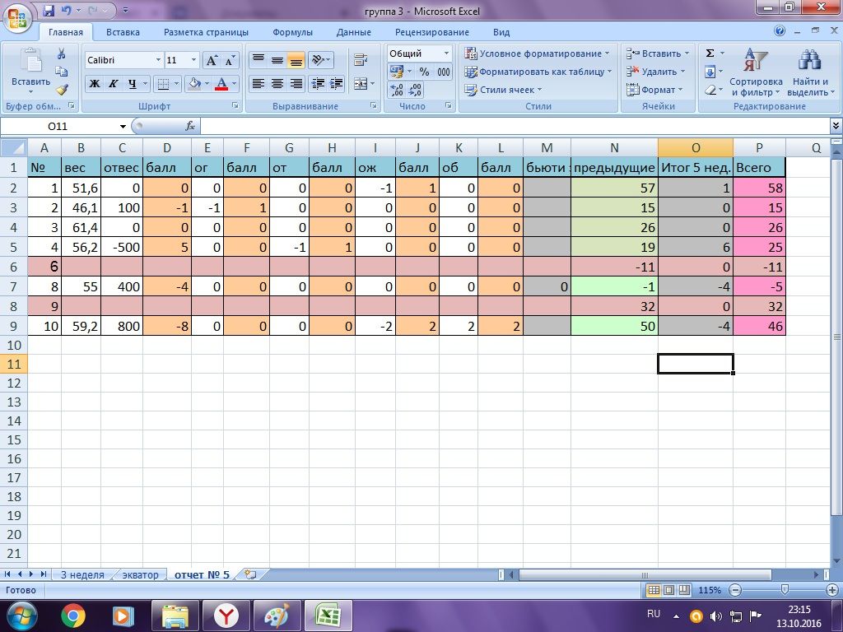The image size is (843, 632).
Task: Open the Формулы ribbon tab
Action: (x=292, y=32)
